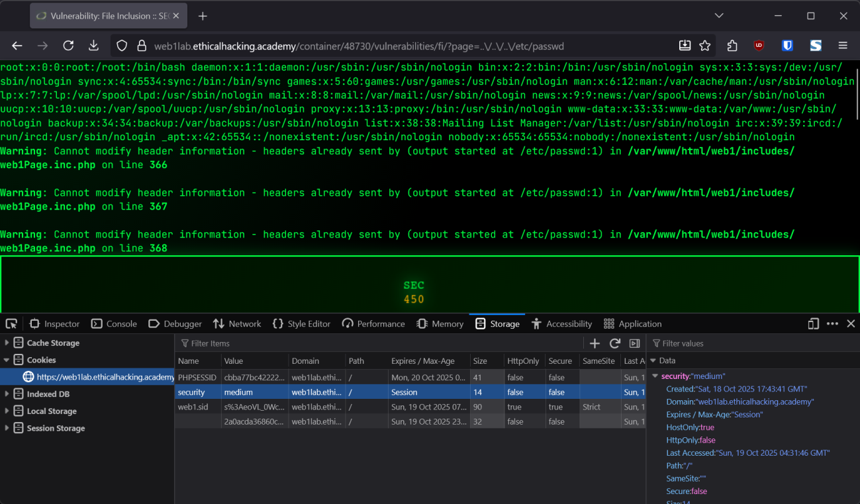The image size is (860, 504).
Task: Expand the Cache Storage tree node
Action: click(x=7, y=343)
